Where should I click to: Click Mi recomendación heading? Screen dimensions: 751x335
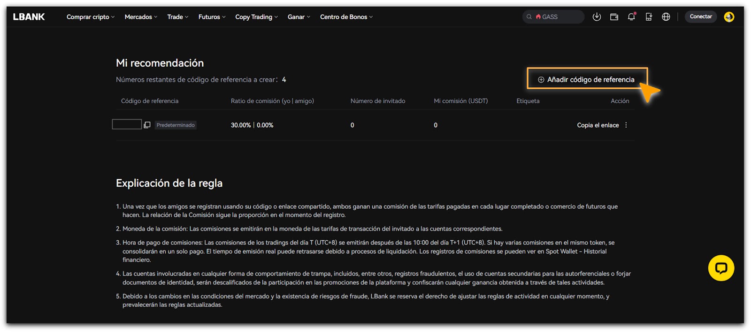coord(160,63)
